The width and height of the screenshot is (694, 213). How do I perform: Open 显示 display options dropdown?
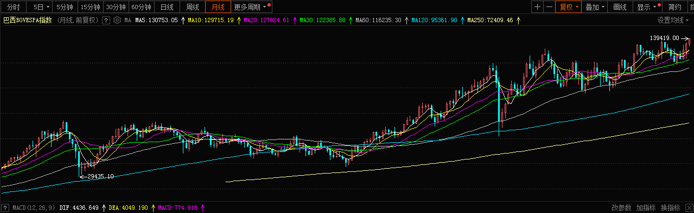point(648,7)
